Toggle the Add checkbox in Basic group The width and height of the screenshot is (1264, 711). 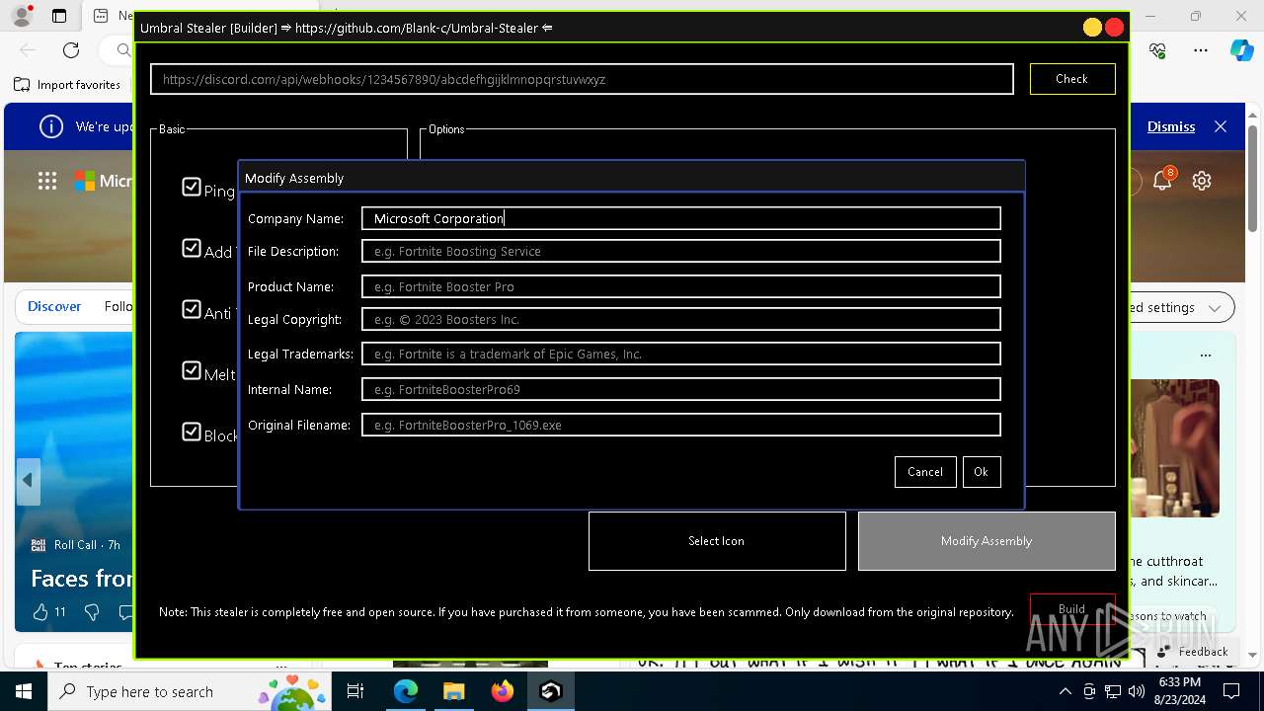(192, 248)
